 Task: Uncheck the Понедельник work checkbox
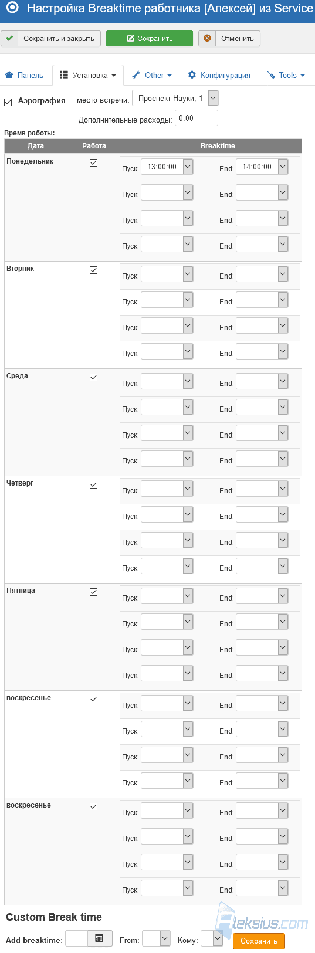(93, 162)
